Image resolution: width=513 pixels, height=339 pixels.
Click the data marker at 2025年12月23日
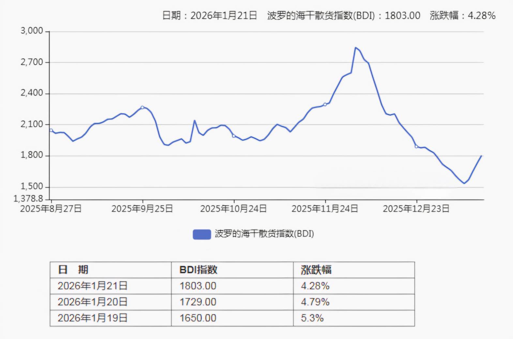[416, 147]
